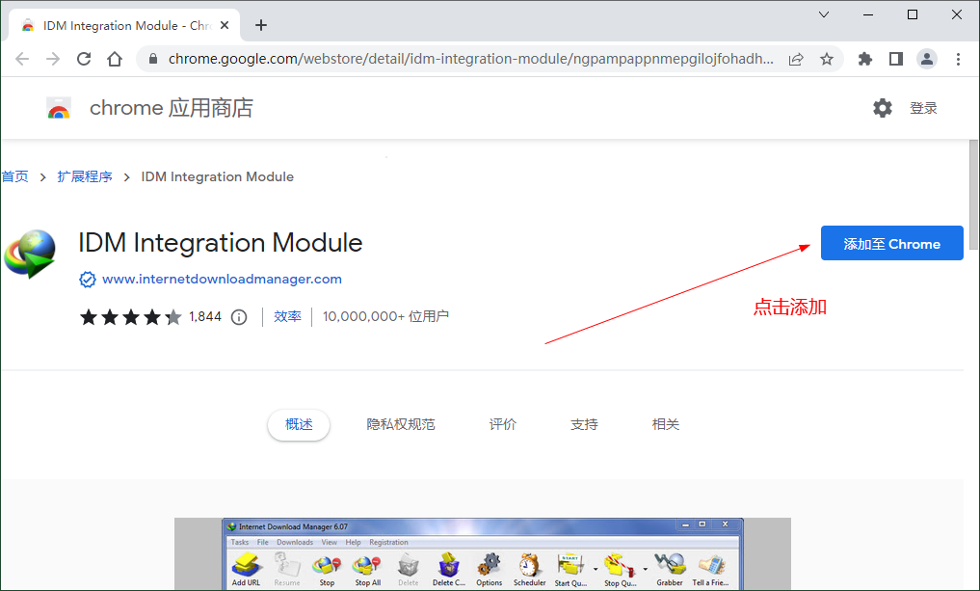Click the 10,000,000+ 位用户 text

click(385, 316)
